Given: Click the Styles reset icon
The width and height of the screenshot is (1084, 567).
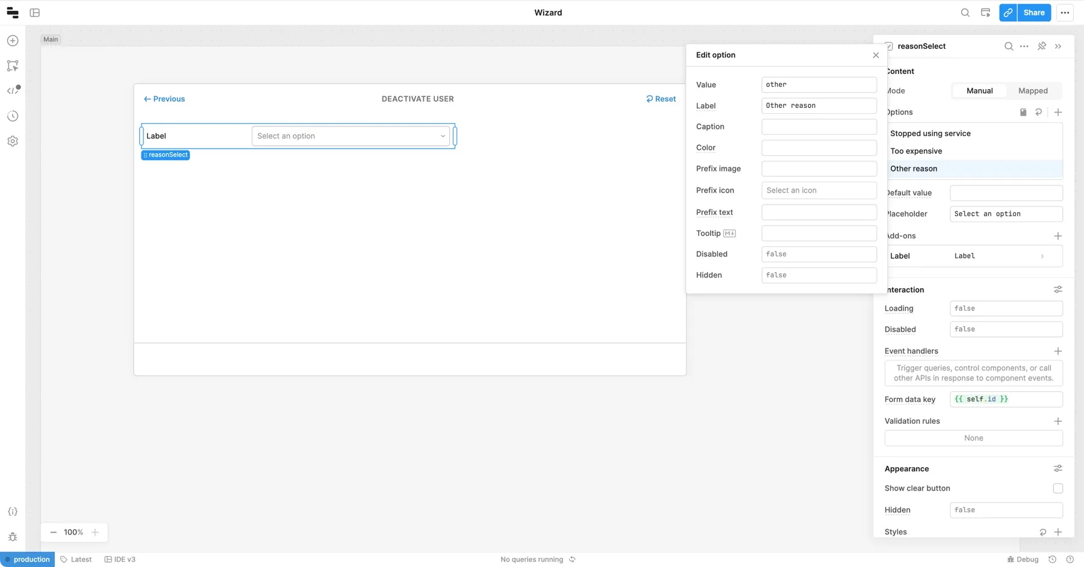Looking at the screenshot, I should tap(1043, 532).
